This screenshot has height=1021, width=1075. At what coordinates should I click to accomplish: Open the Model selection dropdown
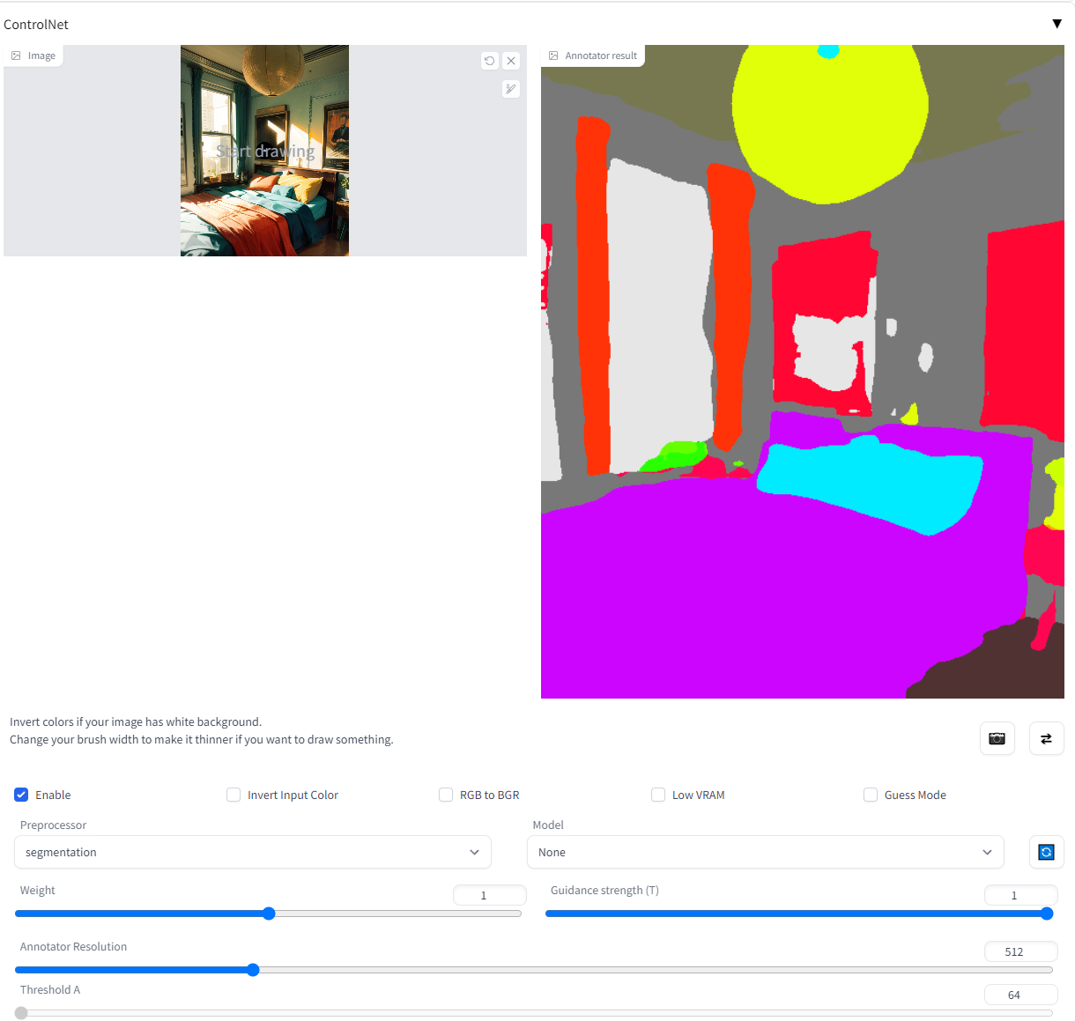(765, 852)
